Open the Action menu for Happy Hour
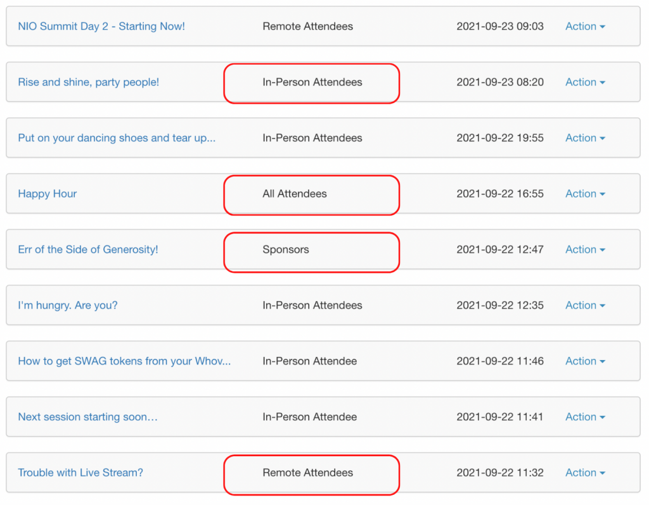 (584, 194)
